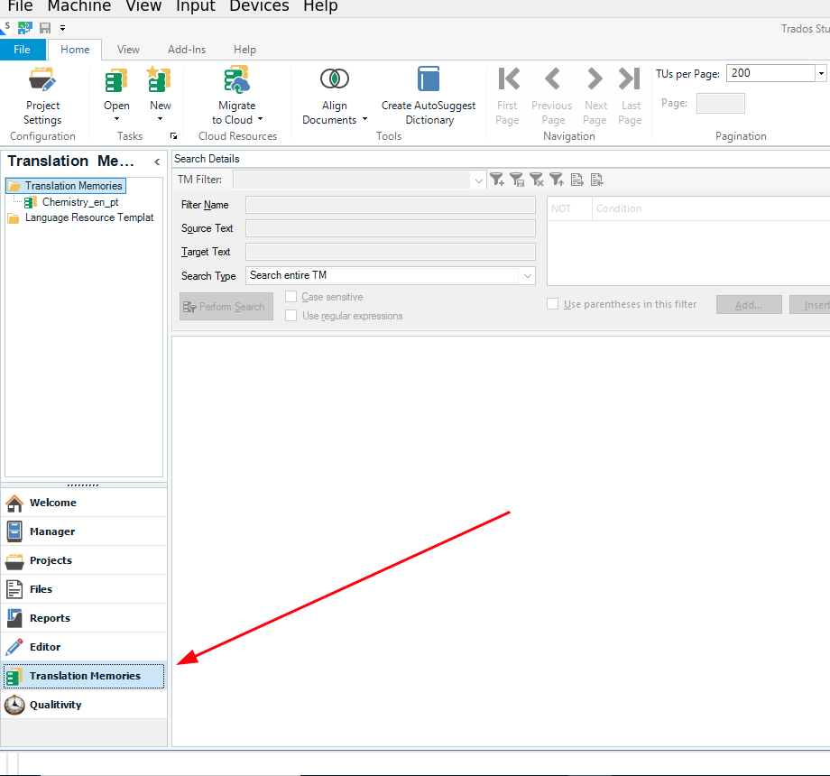Image resolution: width=830 pixels, height=776 pixels.
Task: Open the VM window's View menu
Action: tap(143, 6)
